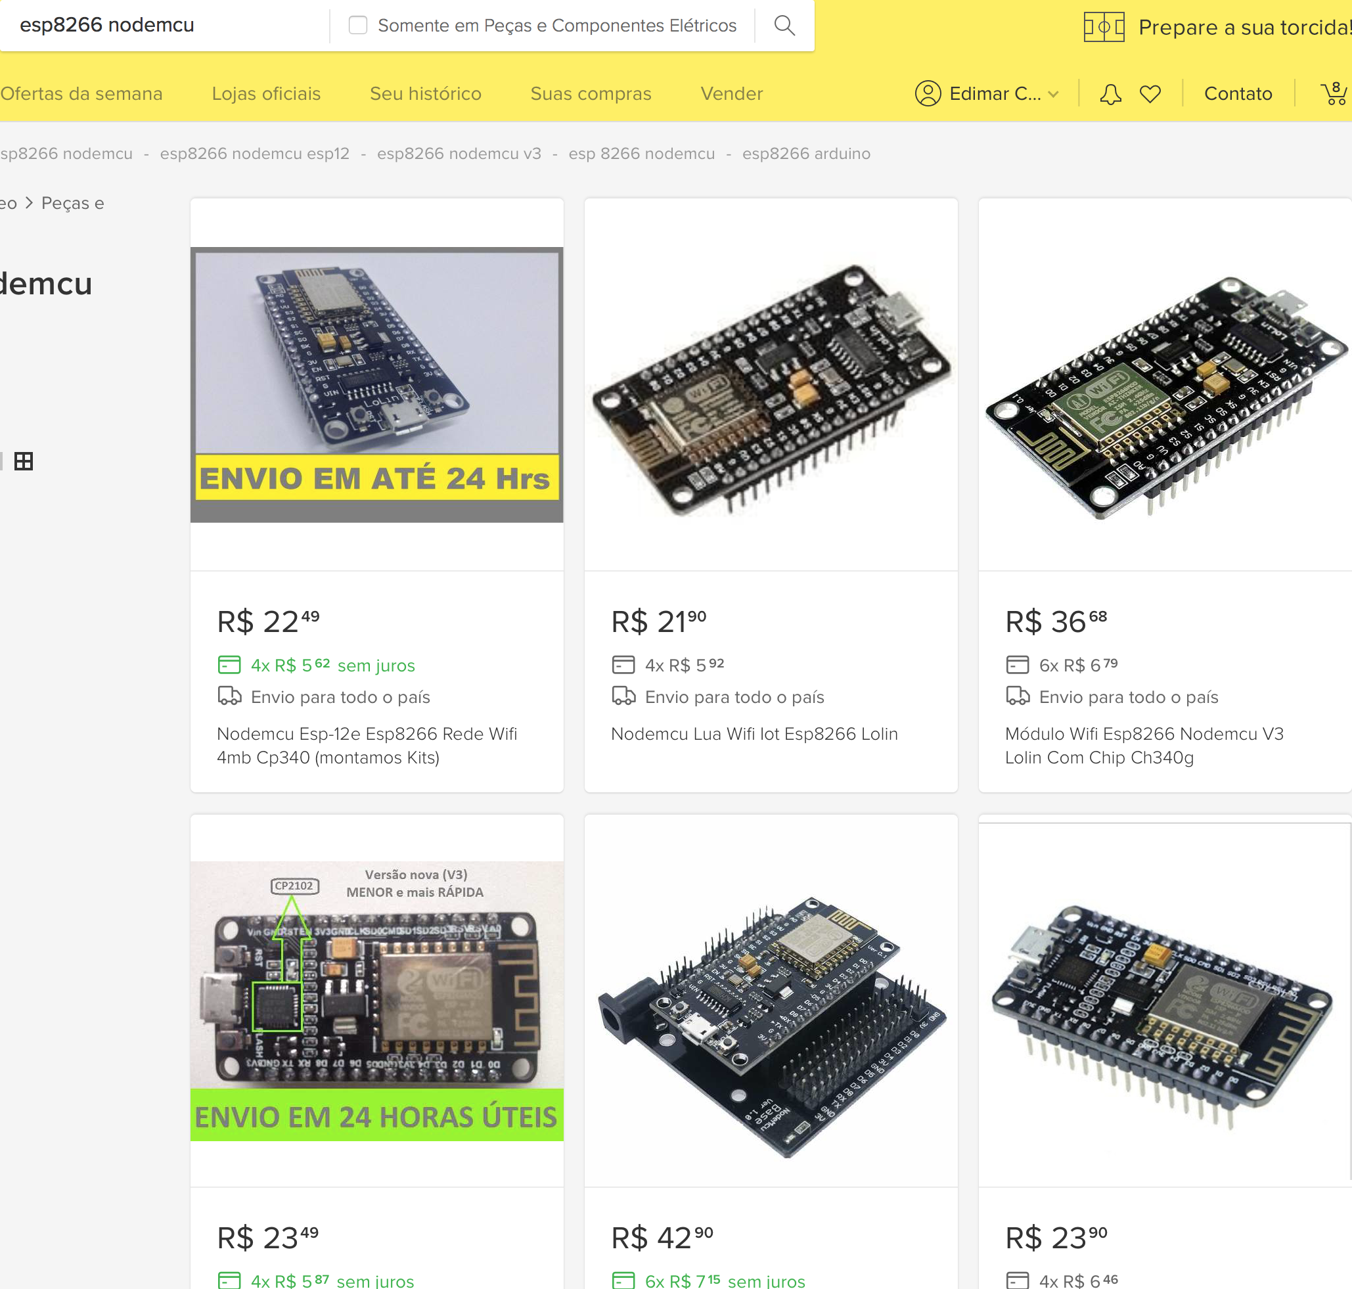Click card icon beside 6x R$ 6,79
Viewport: 1352px width, 1289px height.
pyautogui.click(x=1018, y=665)
